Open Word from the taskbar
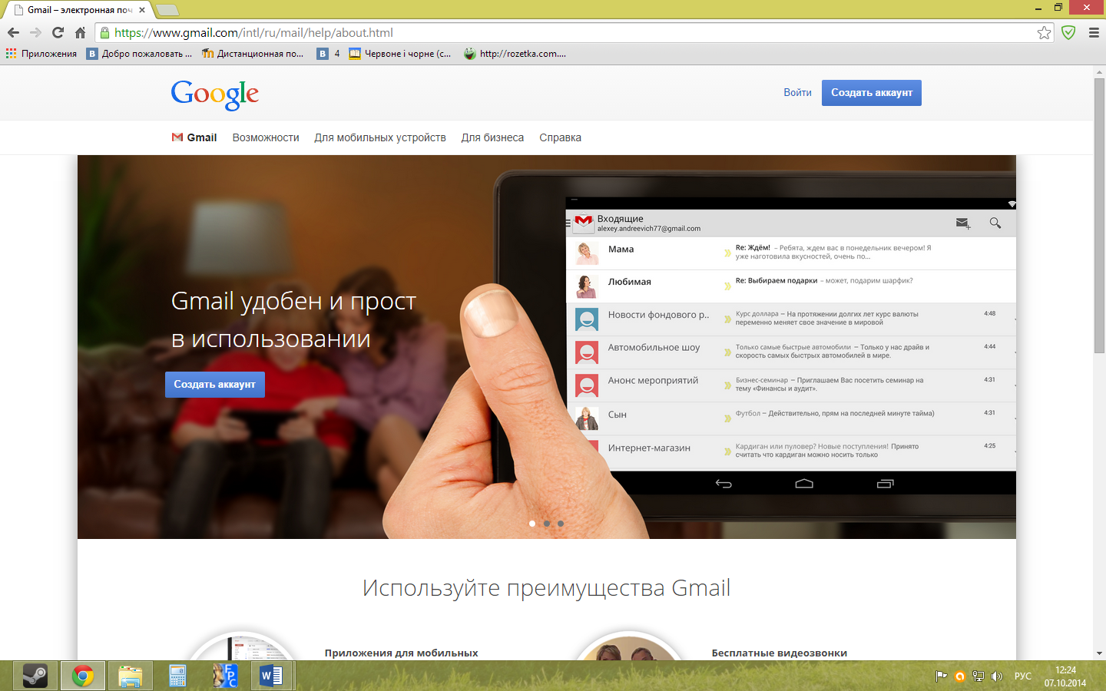The image size is (1106, 691). click(x=271, y=676)
